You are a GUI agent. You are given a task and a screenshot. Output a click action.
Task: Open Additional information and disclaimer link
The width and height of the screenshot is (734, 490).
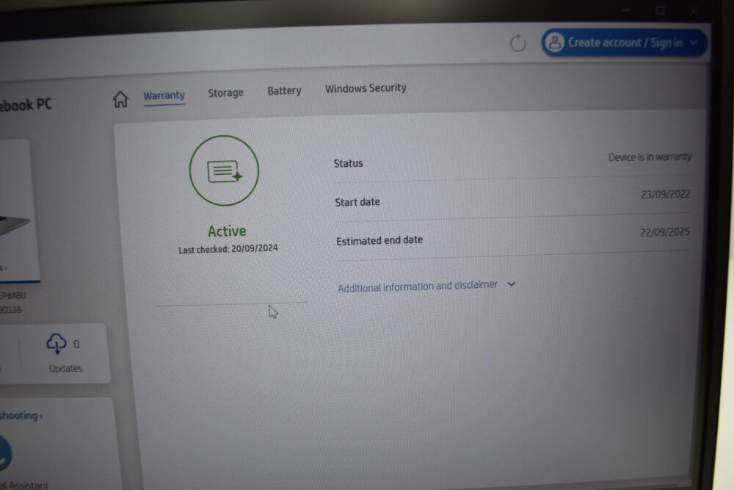click(418, 287)
